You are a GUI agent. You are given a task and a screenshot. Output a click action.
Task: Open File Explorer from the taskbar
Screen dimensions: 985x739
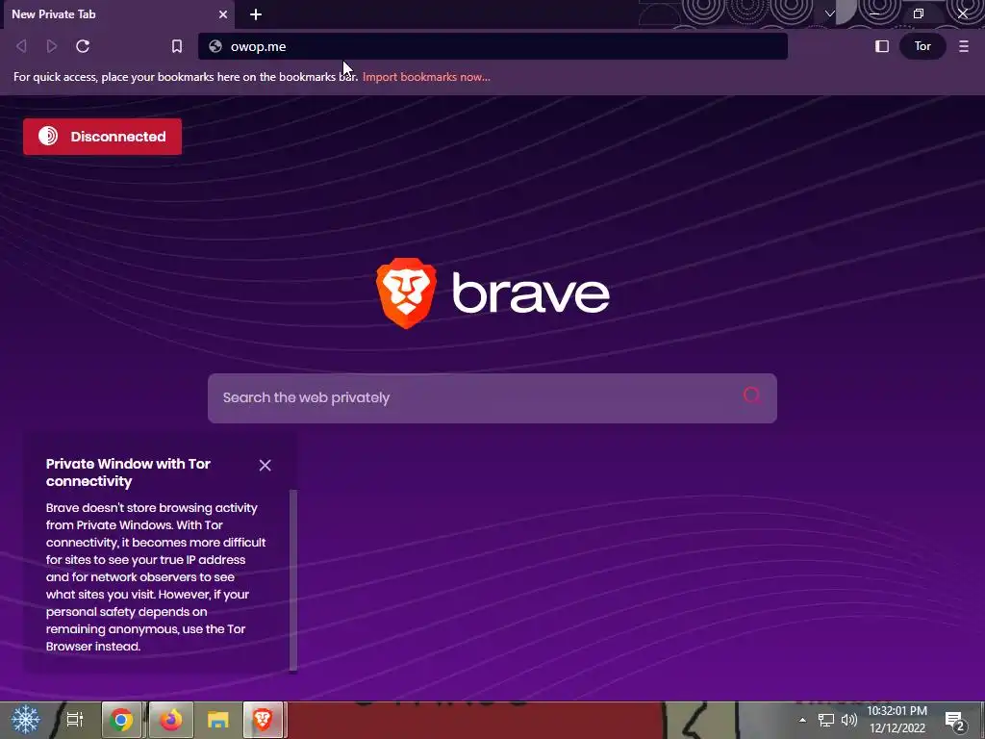[x=218, y=720]
